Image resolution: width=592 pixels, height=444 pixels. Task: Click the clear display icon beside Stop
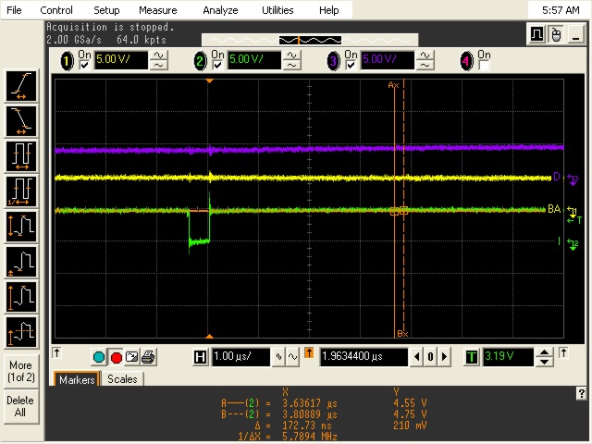pyautogui.click(x=131, y=356)
